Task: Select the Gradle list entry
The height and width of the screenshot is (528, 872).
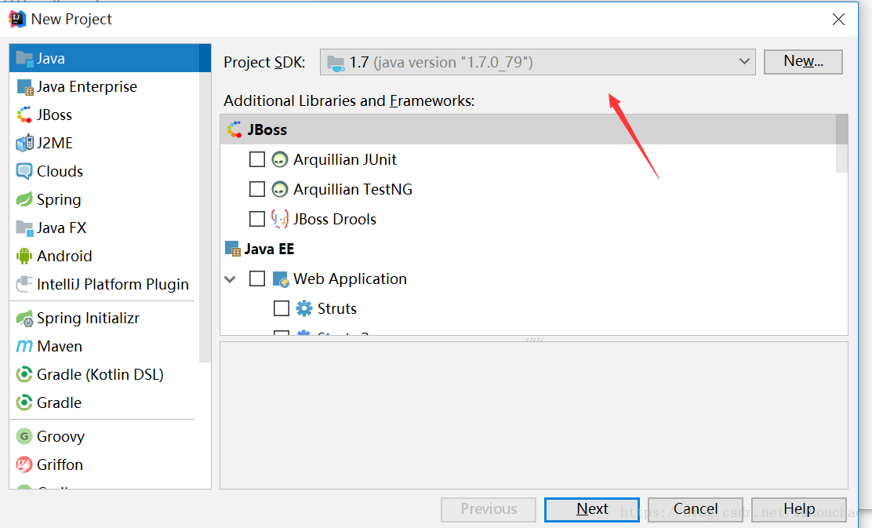Action: pyautogui.click(x=104, y=402)
